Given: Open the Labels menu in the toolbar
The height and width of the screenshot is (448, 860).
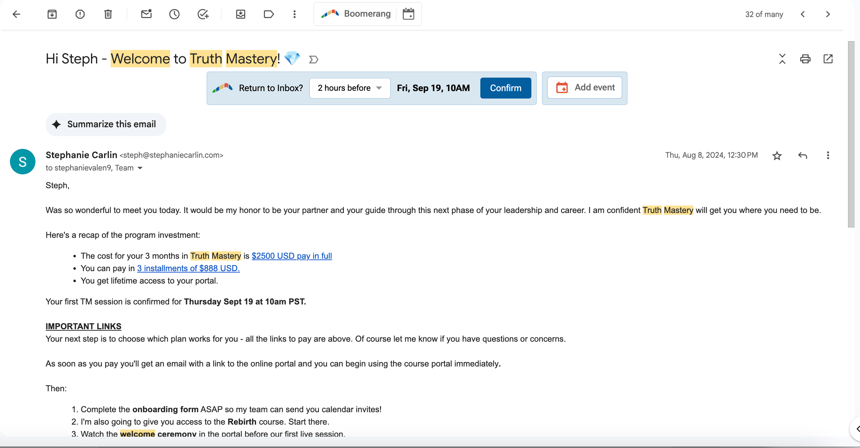Looking at the screenshot, I should (x=269, y=14).
